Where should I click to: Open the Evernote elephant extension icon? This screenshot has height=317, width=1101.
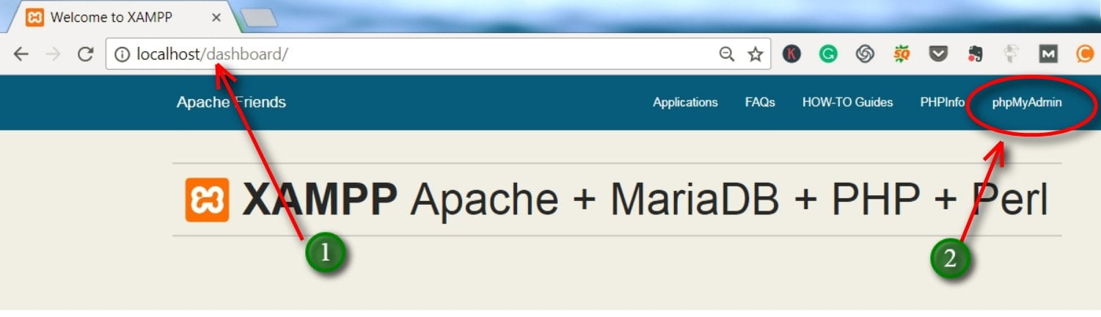pyautogui.click(x=975, y=54)
